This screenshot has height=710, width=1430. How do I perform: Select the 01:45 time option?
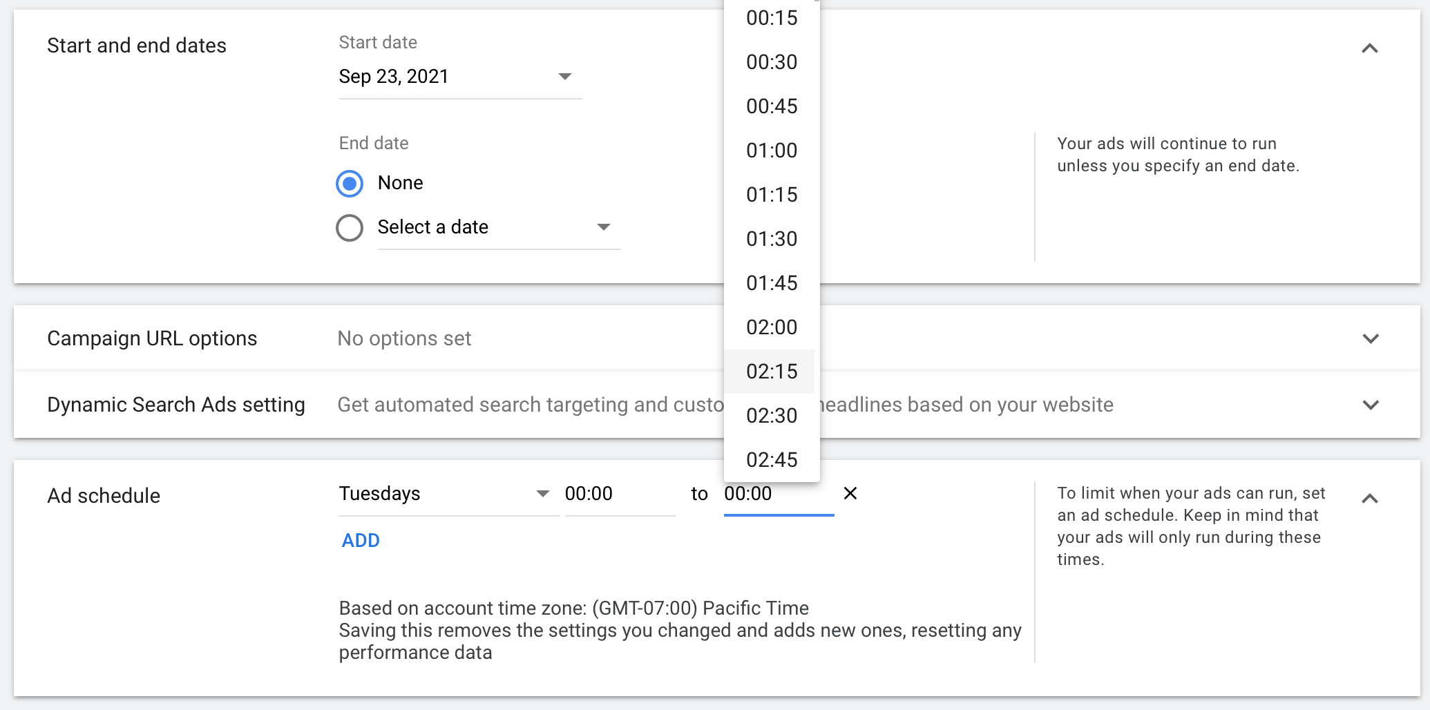[770, 282]
